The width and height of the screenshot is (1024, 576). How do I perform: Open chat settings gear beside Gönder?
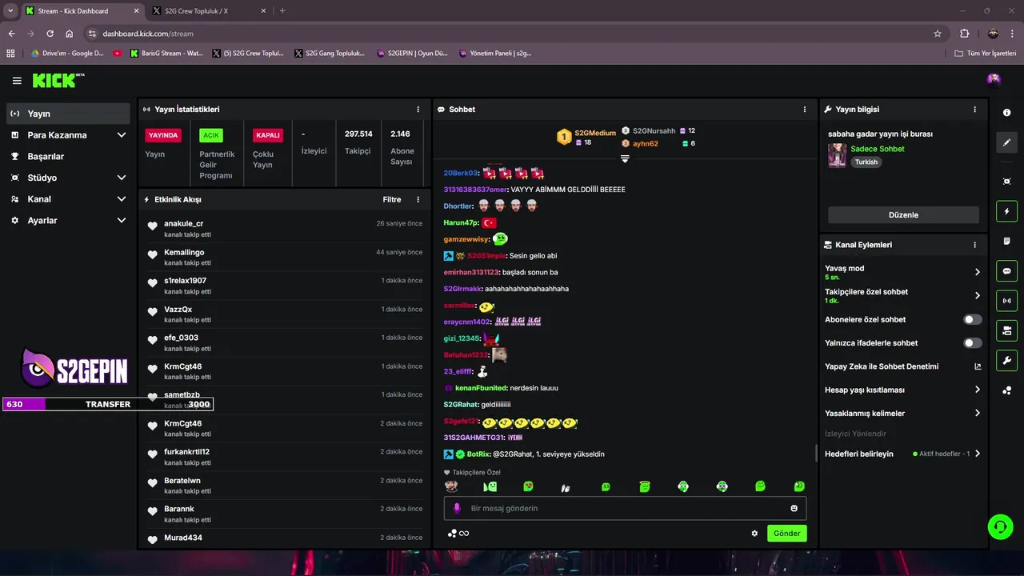pos(754,534)
